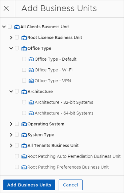
Task: Expand the System Type node
Action: coord(11,135)
